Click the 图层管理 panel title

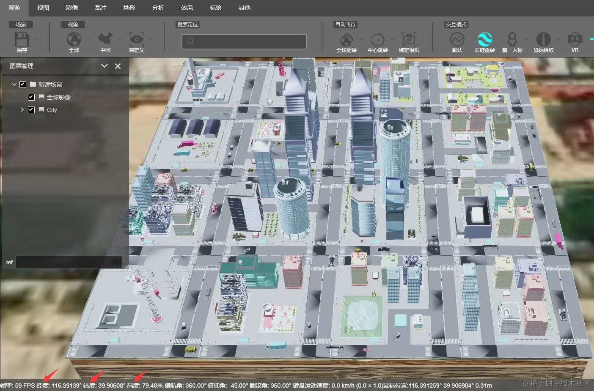point(22,66)
